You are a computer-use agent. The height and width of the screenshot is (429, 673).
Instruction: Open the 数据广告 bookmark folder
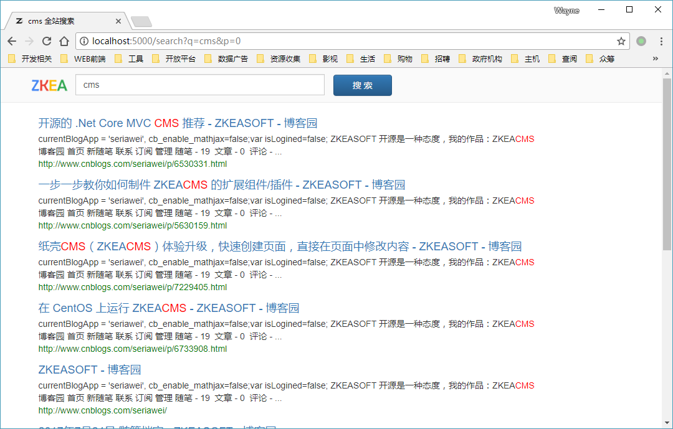(x=226, y=59)
